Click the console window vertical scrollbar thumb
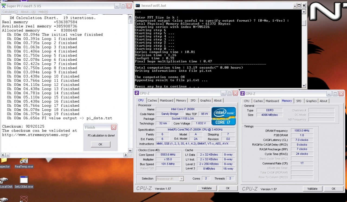The width and height of the screenshot is (347, 202). (304, 23)
